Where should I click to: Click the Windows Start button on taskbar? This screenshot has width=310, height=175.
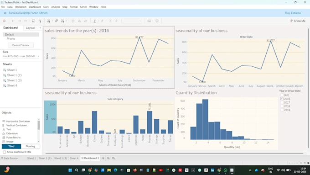[70, 170]
